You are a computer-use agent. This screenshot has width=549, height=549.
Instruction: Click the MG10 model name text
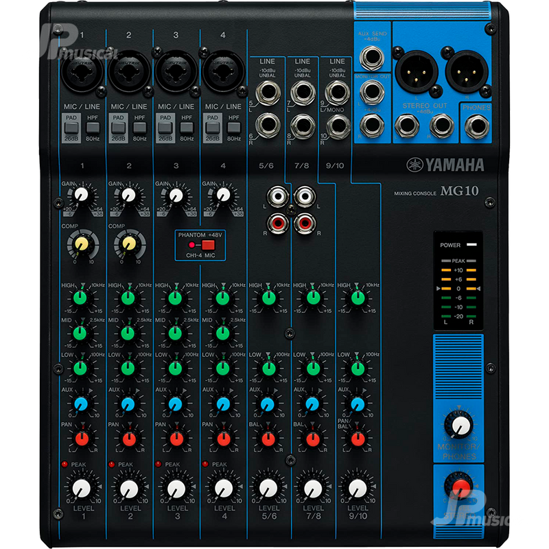pos(459,191)
